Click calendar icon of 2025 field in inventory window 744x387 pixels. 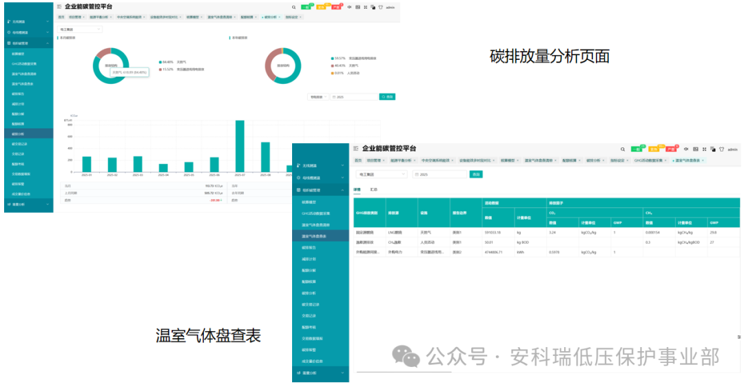coord(417,174)
